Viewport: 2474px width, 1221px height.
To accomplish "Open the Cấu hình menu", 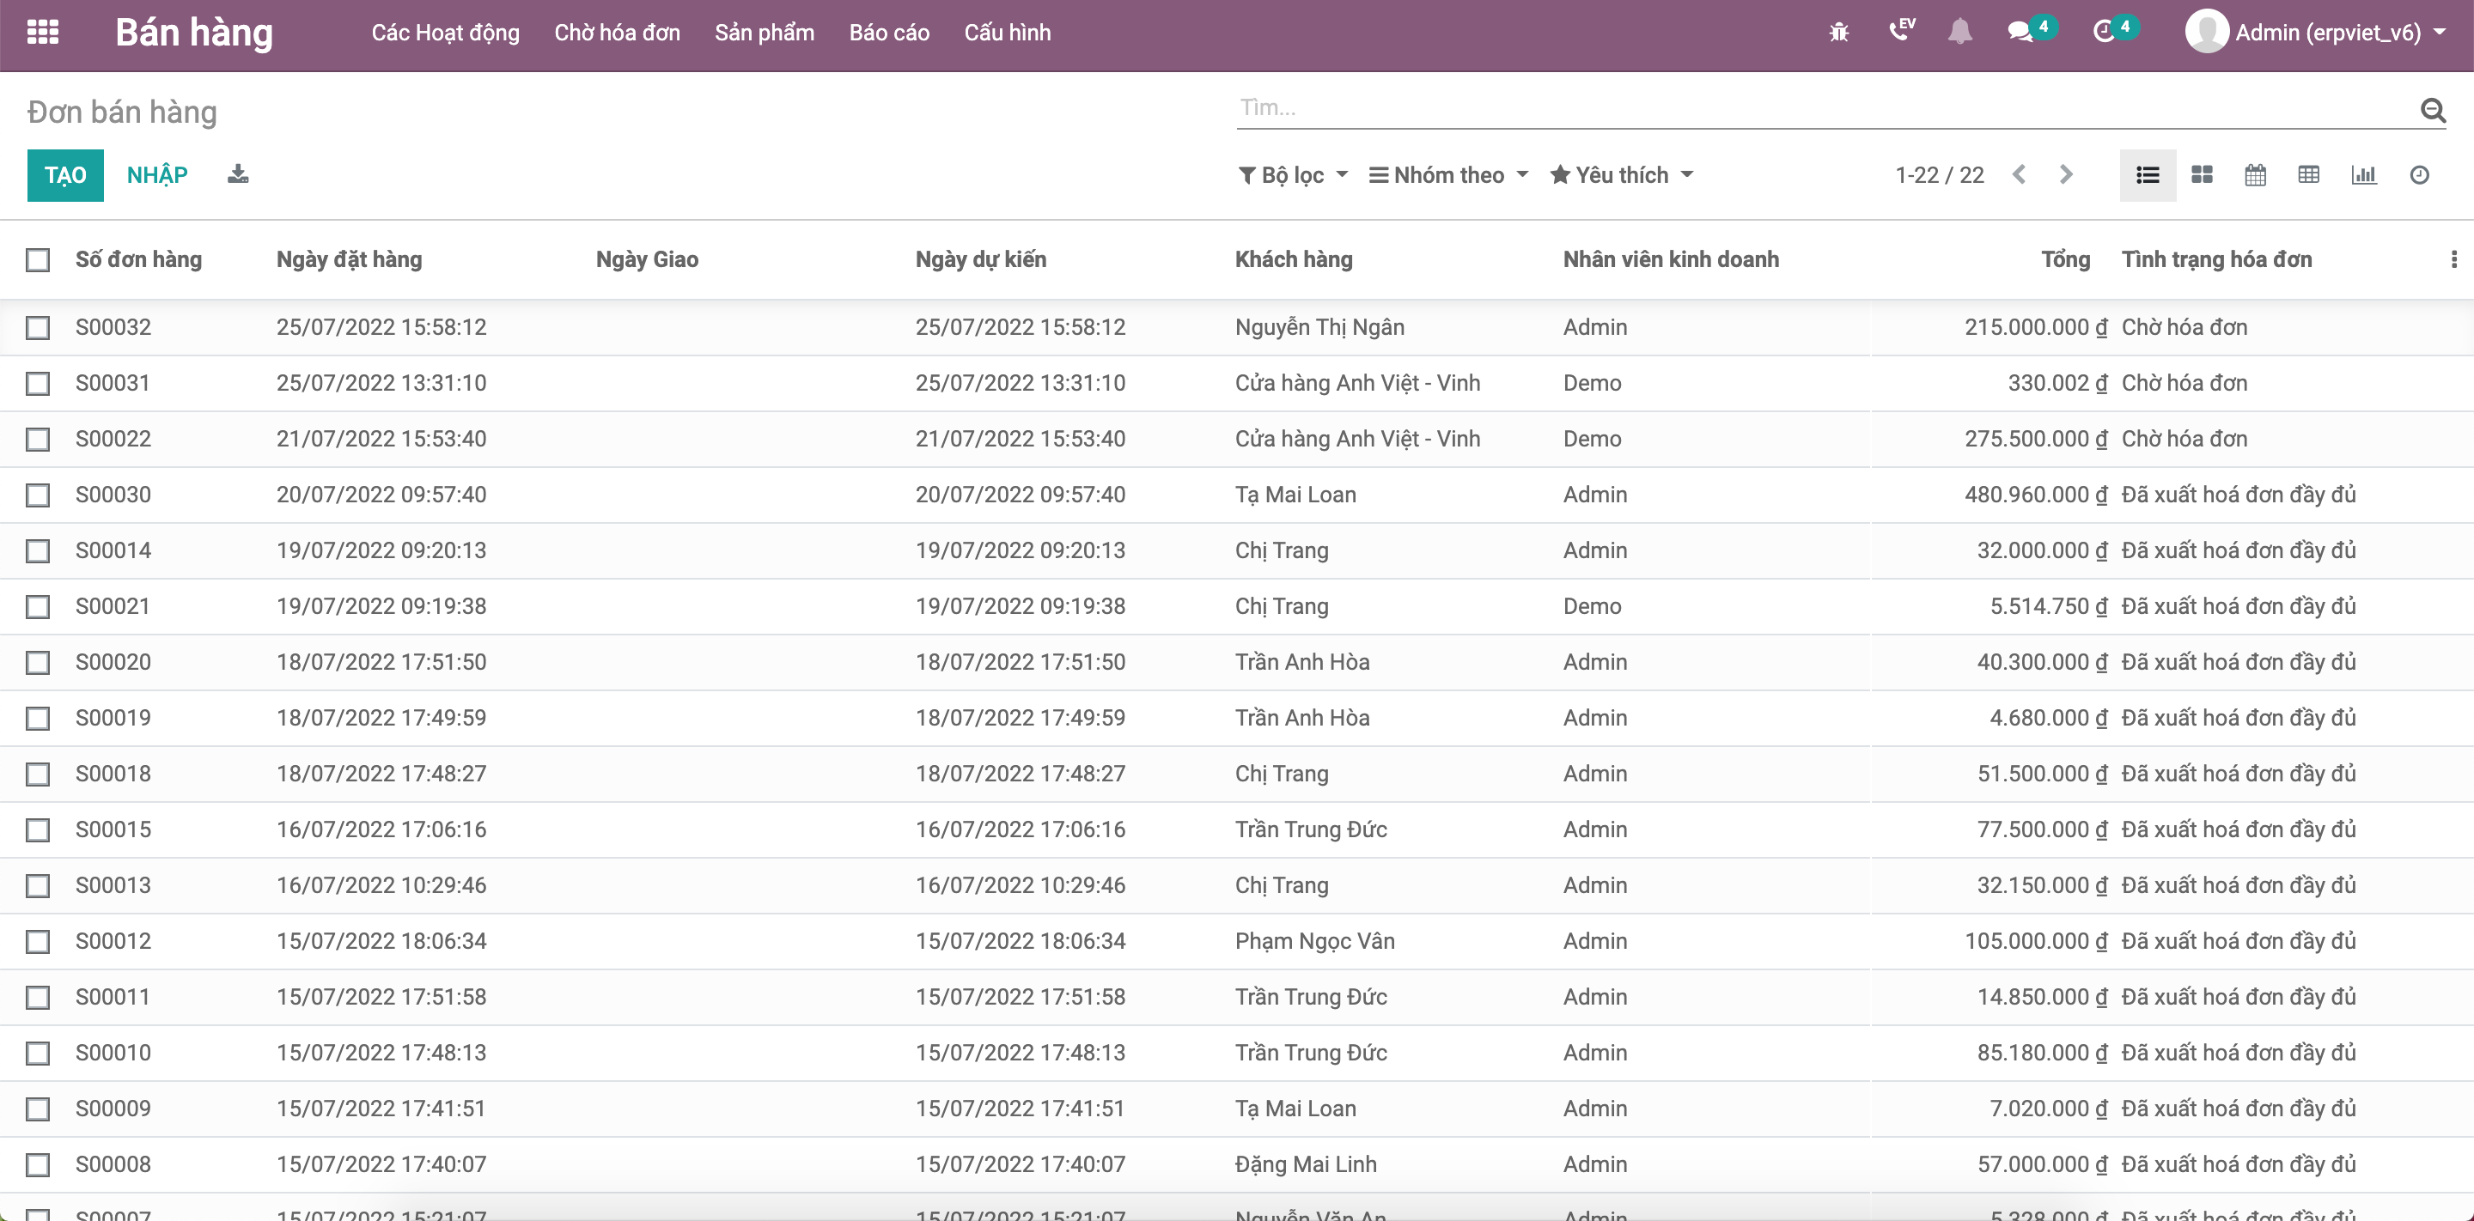I will tap(1007, 32).
